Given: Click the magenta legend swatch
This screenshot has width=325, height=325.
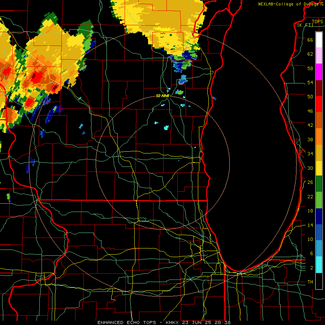Looking at the screenshot, I should [319, 72].
